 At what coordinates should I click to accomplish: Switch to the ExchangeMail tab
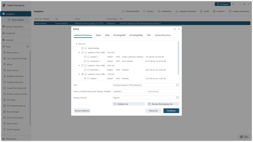[x=136, y=35]
